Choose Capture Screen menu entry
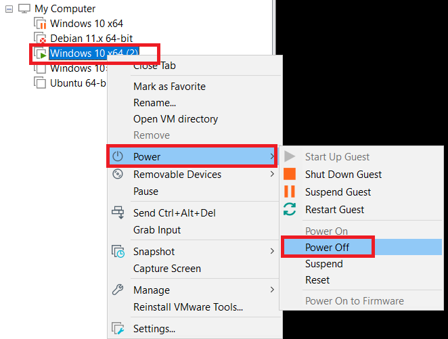The height and width of the screenshot is (339, 448). click(167, 269)
